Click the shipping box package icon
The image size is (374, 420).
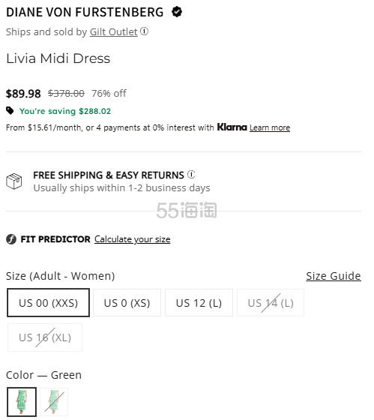click(x=14, y=181)
